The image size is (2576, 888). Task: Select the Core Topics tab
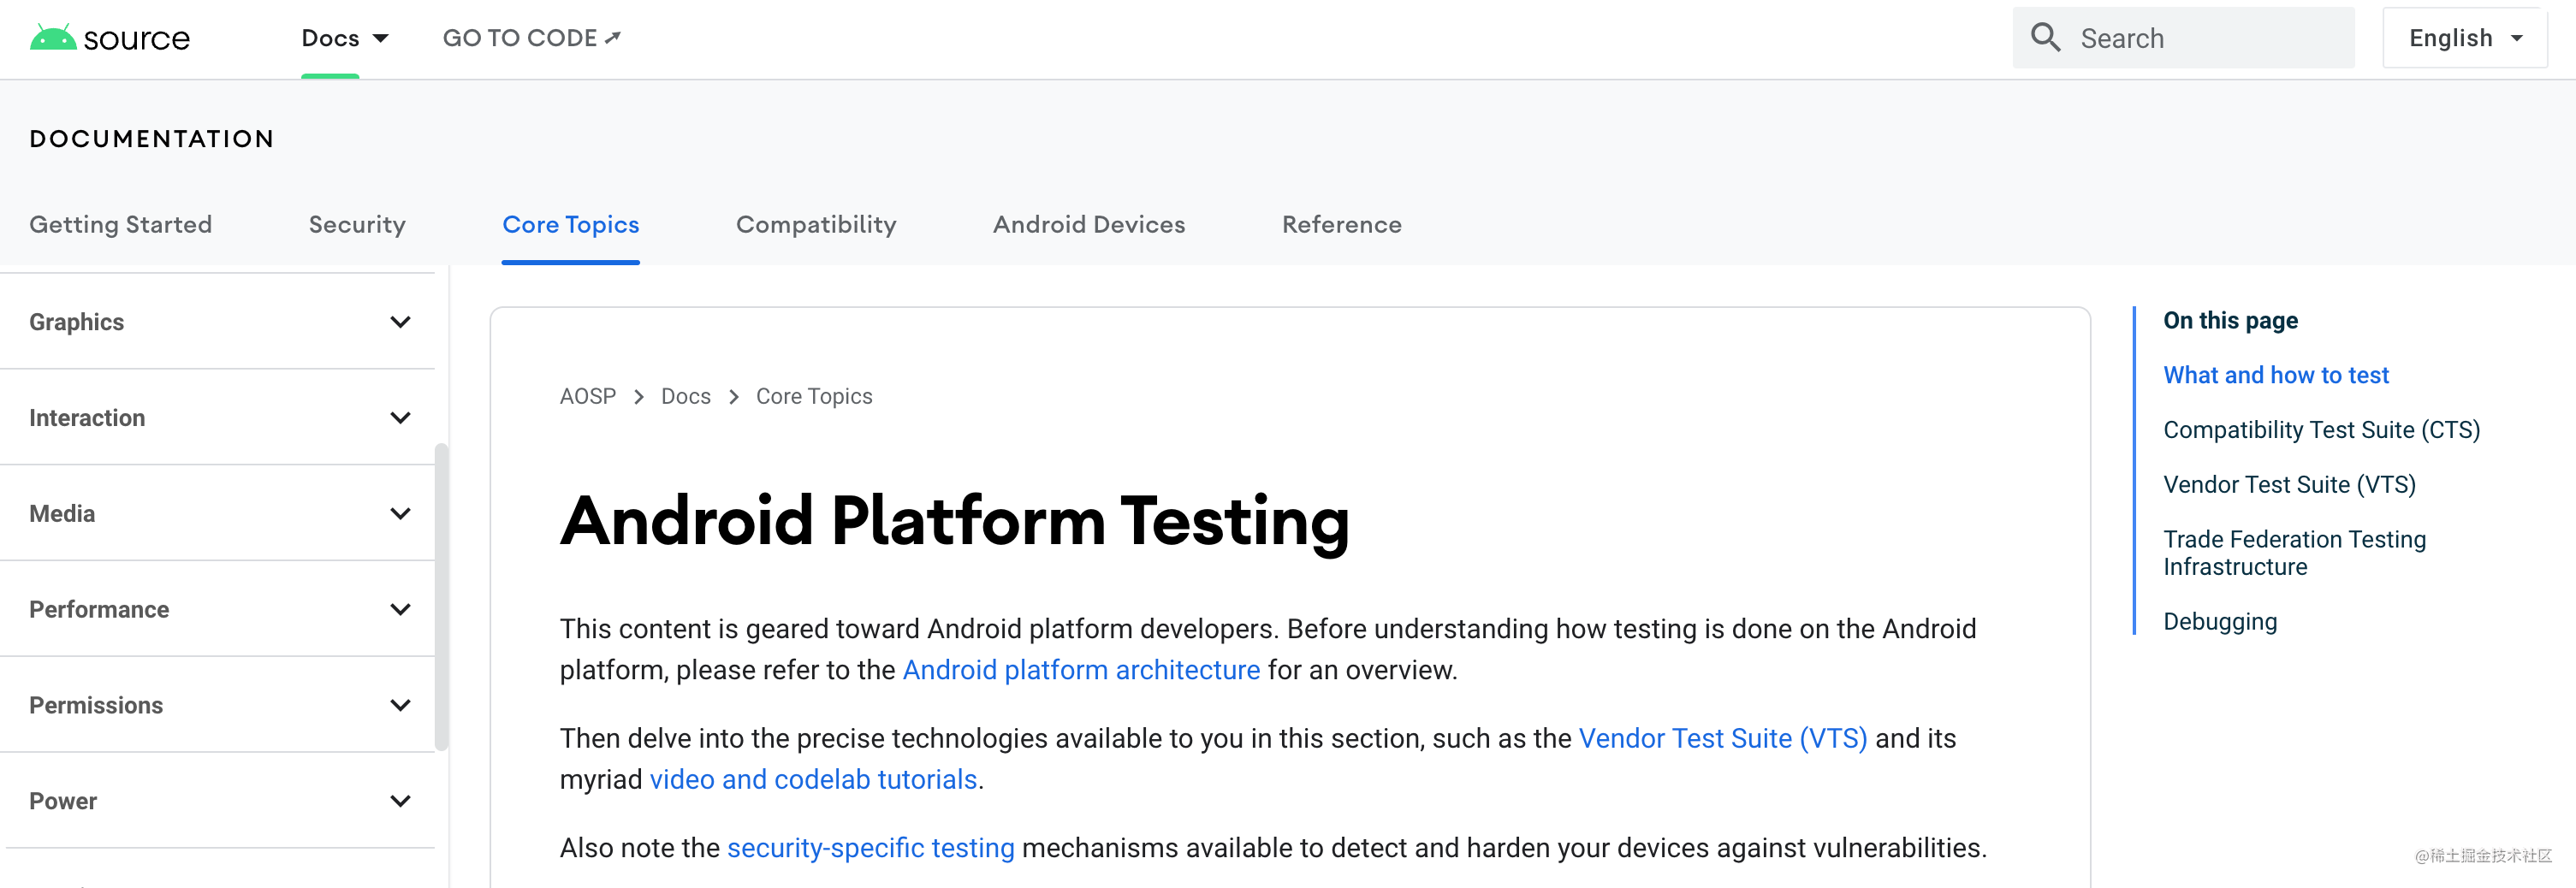point(571,224)
